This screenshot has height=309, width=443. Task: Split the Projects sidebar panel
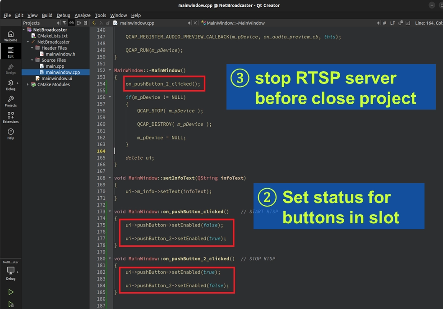coord(79,23)
